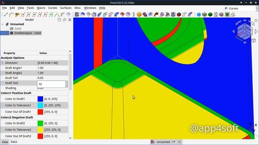Close the Model panel
The width and height of the screenshot is (259, 145).
[70, 20]
